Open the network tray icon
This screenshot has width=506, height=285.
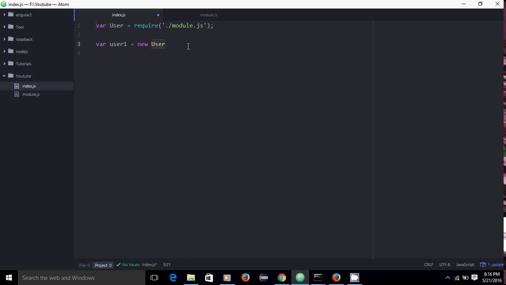click(x=457, y=278)
